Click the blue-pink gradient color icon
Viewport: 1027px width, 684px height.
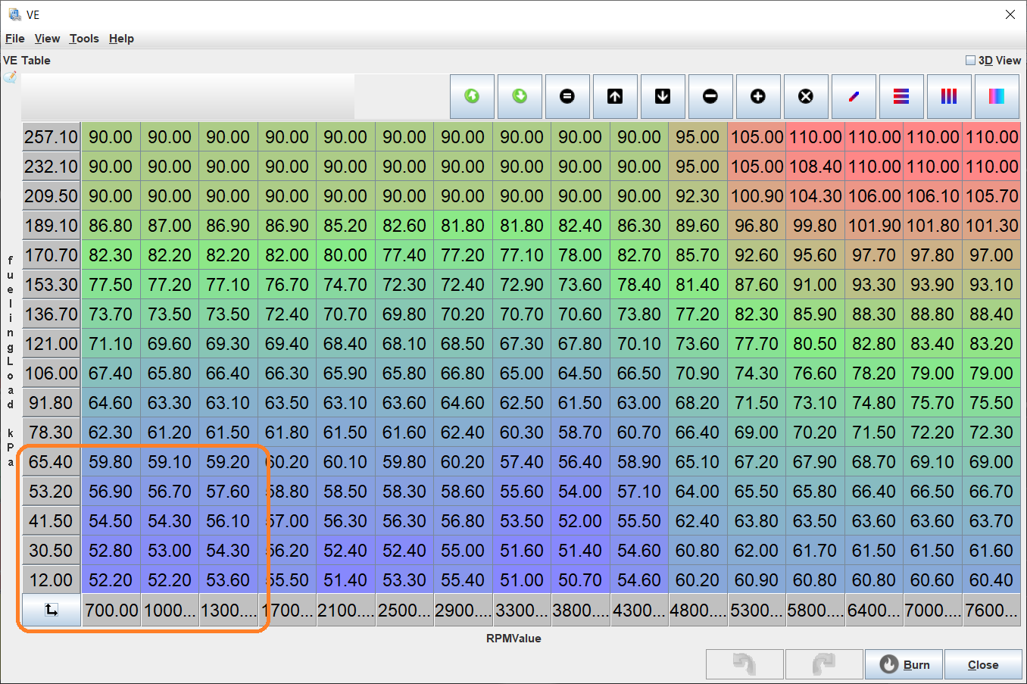(997, 96)
